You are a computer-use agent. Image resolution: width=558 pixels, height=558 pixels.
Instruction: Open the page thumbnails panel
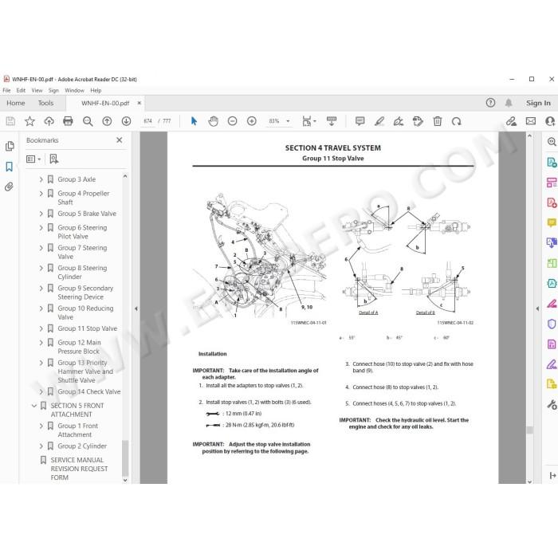[10, 146]
